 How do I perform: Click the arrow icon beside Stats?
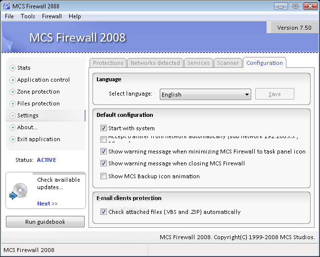click(x=12, y=68)
